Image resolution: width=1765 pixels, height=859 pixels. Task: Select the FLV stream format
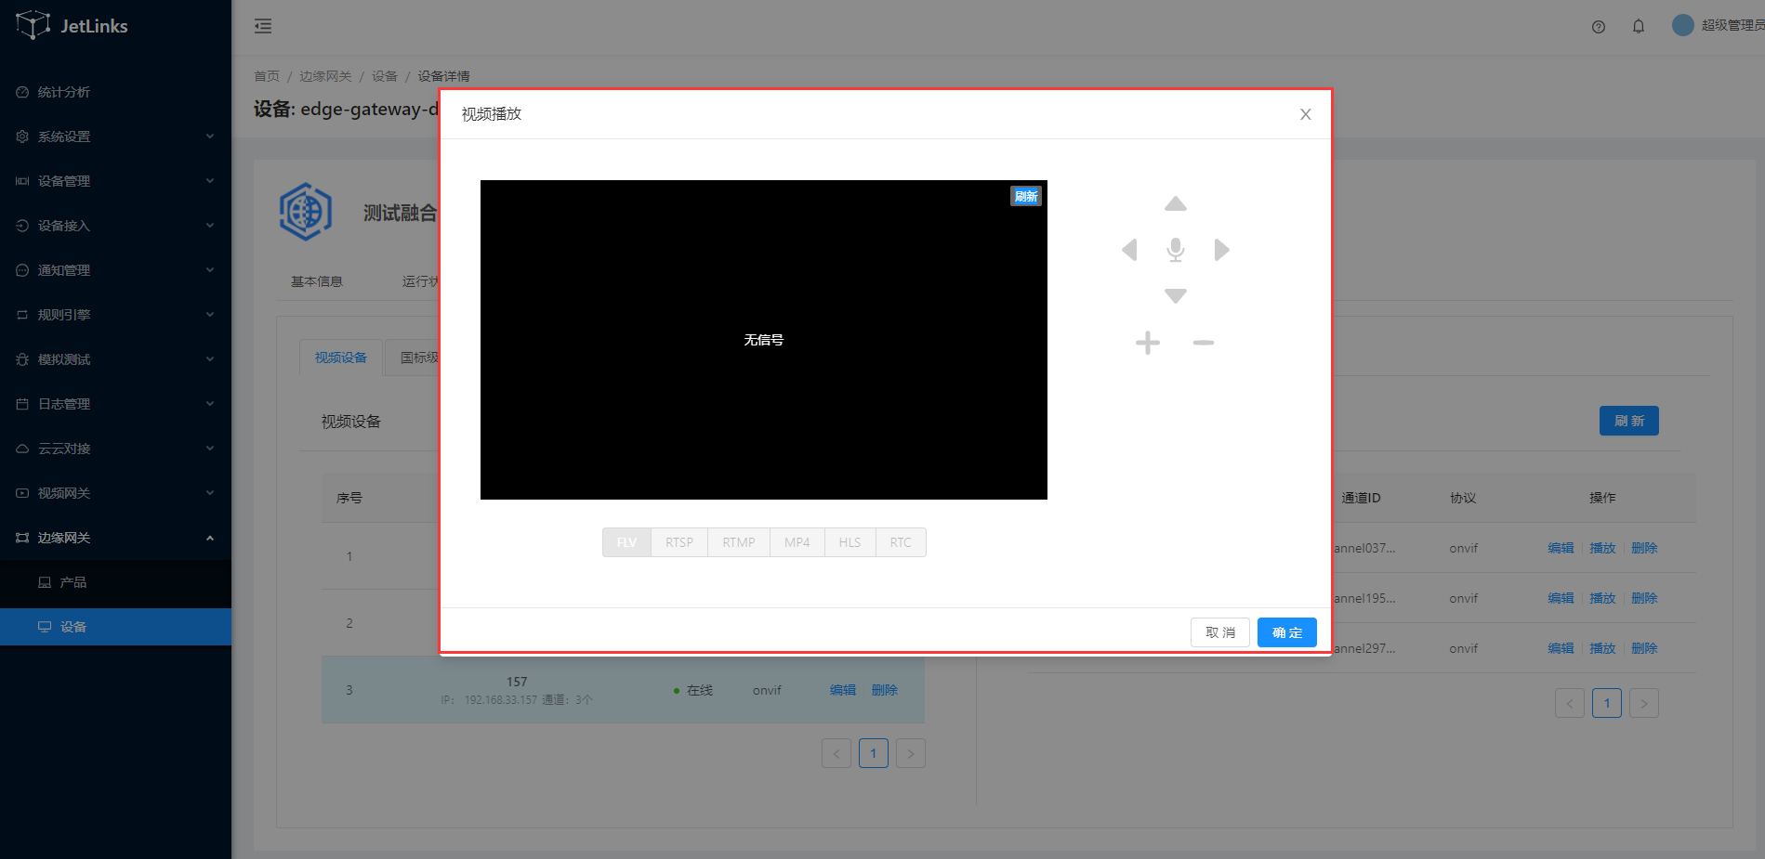[x=626, y=542]
